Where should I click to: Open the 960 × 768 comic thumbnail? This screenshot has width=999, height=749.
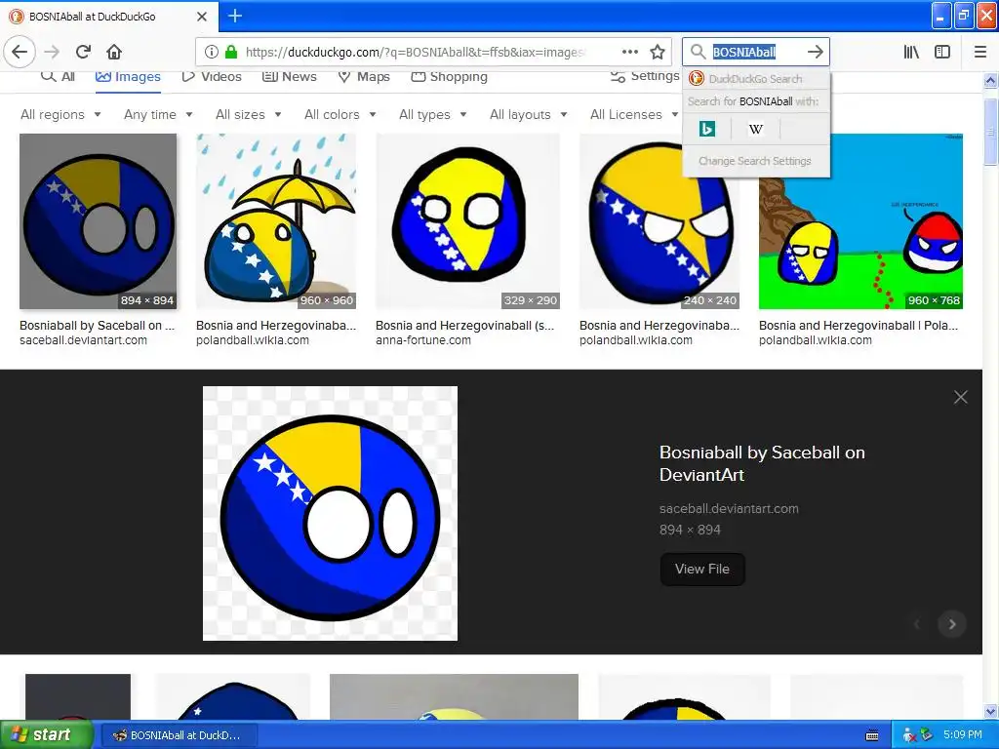[x=860, y=221]
